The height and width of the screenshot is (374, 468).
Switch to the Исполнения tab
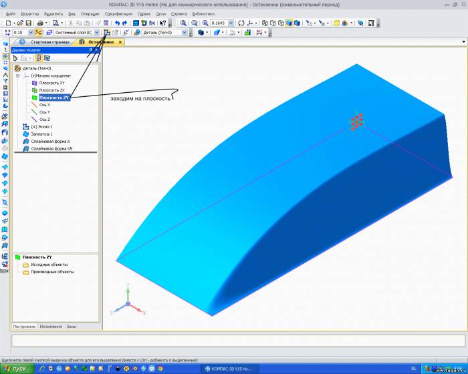(x=51, y=327)
